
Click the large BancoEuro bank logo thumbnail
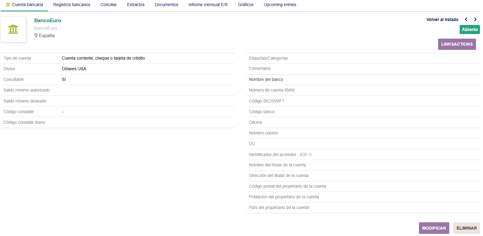point(13,29)
